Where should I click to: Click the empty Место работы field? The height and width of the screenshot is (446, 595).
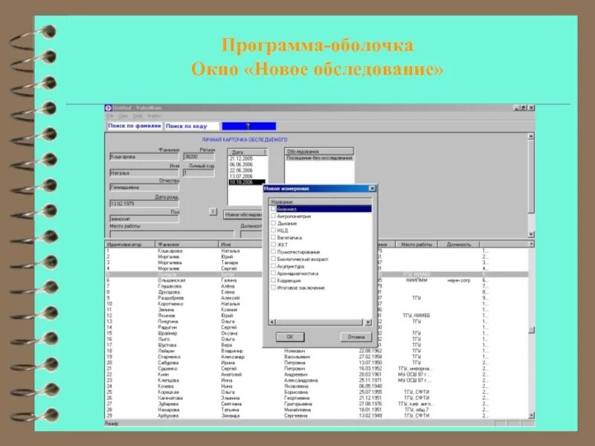172,234
